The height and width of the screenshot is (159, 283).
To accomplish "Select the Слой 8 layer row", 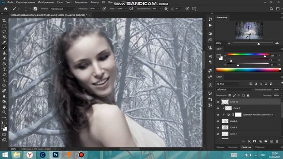I will [249, 128].
